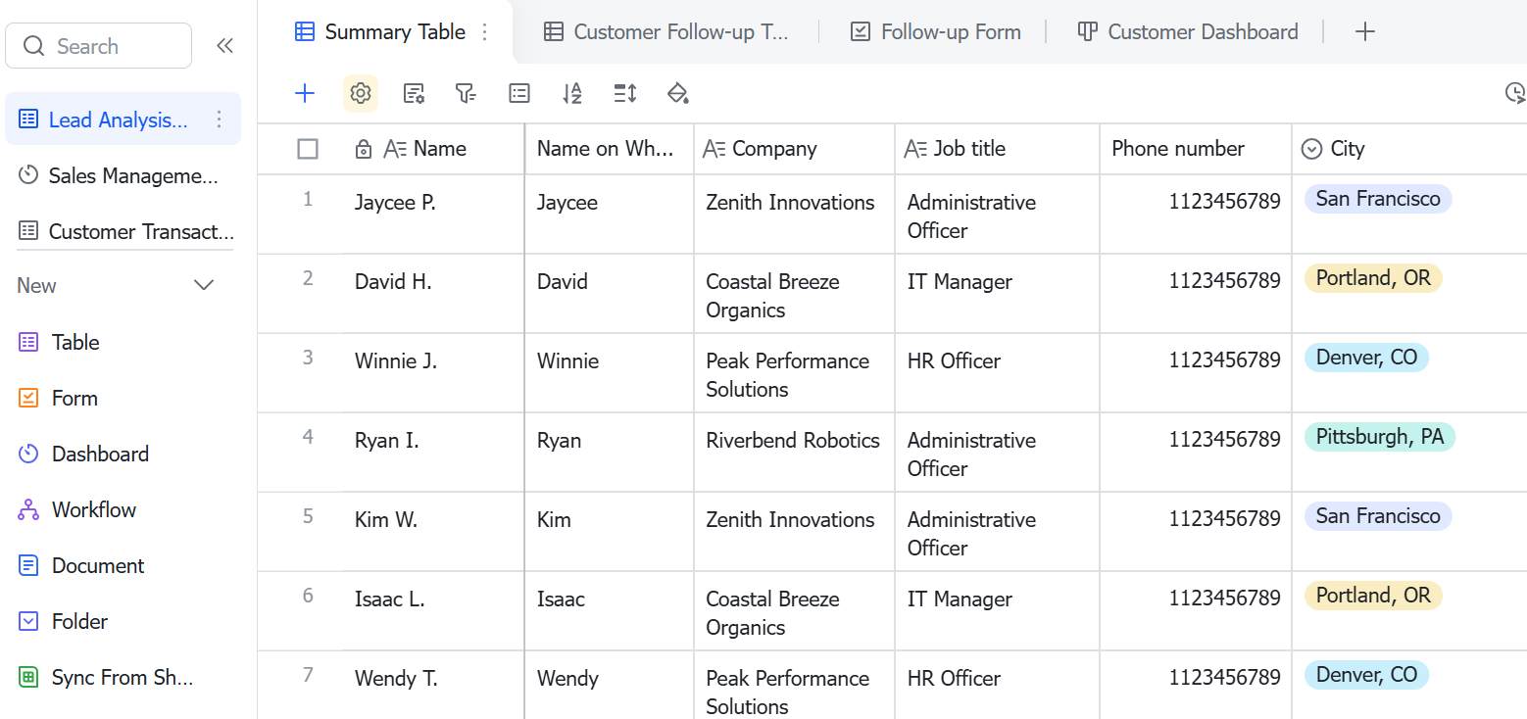Open the row height icon
1527x719 pixels.
tap(625, 93)
